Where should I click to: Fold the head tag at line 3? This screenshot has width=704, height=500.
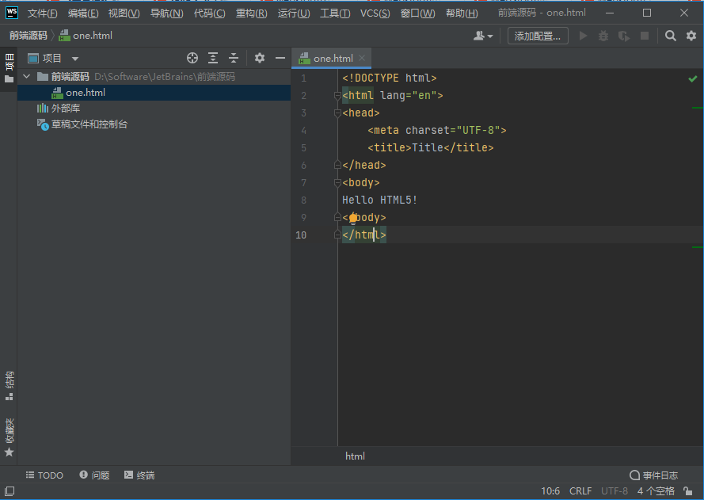pyautogui.click(x=337, y=113)
